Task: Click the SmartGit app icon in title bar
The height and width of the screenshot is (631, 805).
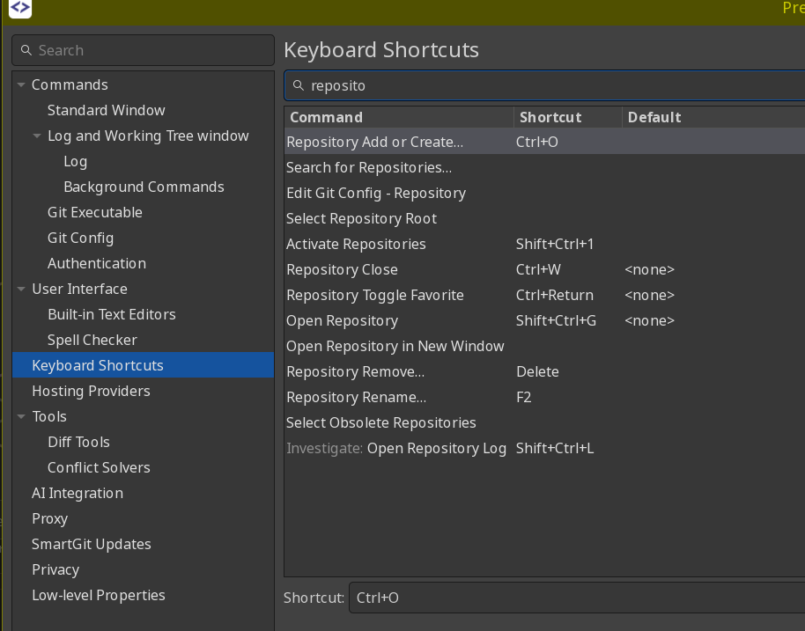Action: [20, 9]
